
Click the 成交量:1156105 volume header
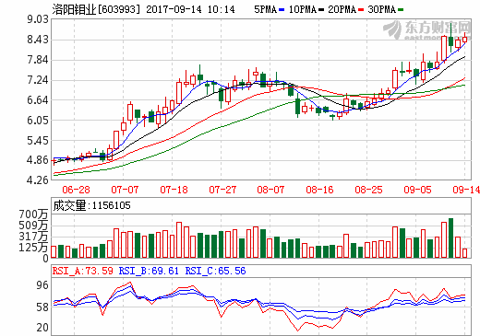91,205
